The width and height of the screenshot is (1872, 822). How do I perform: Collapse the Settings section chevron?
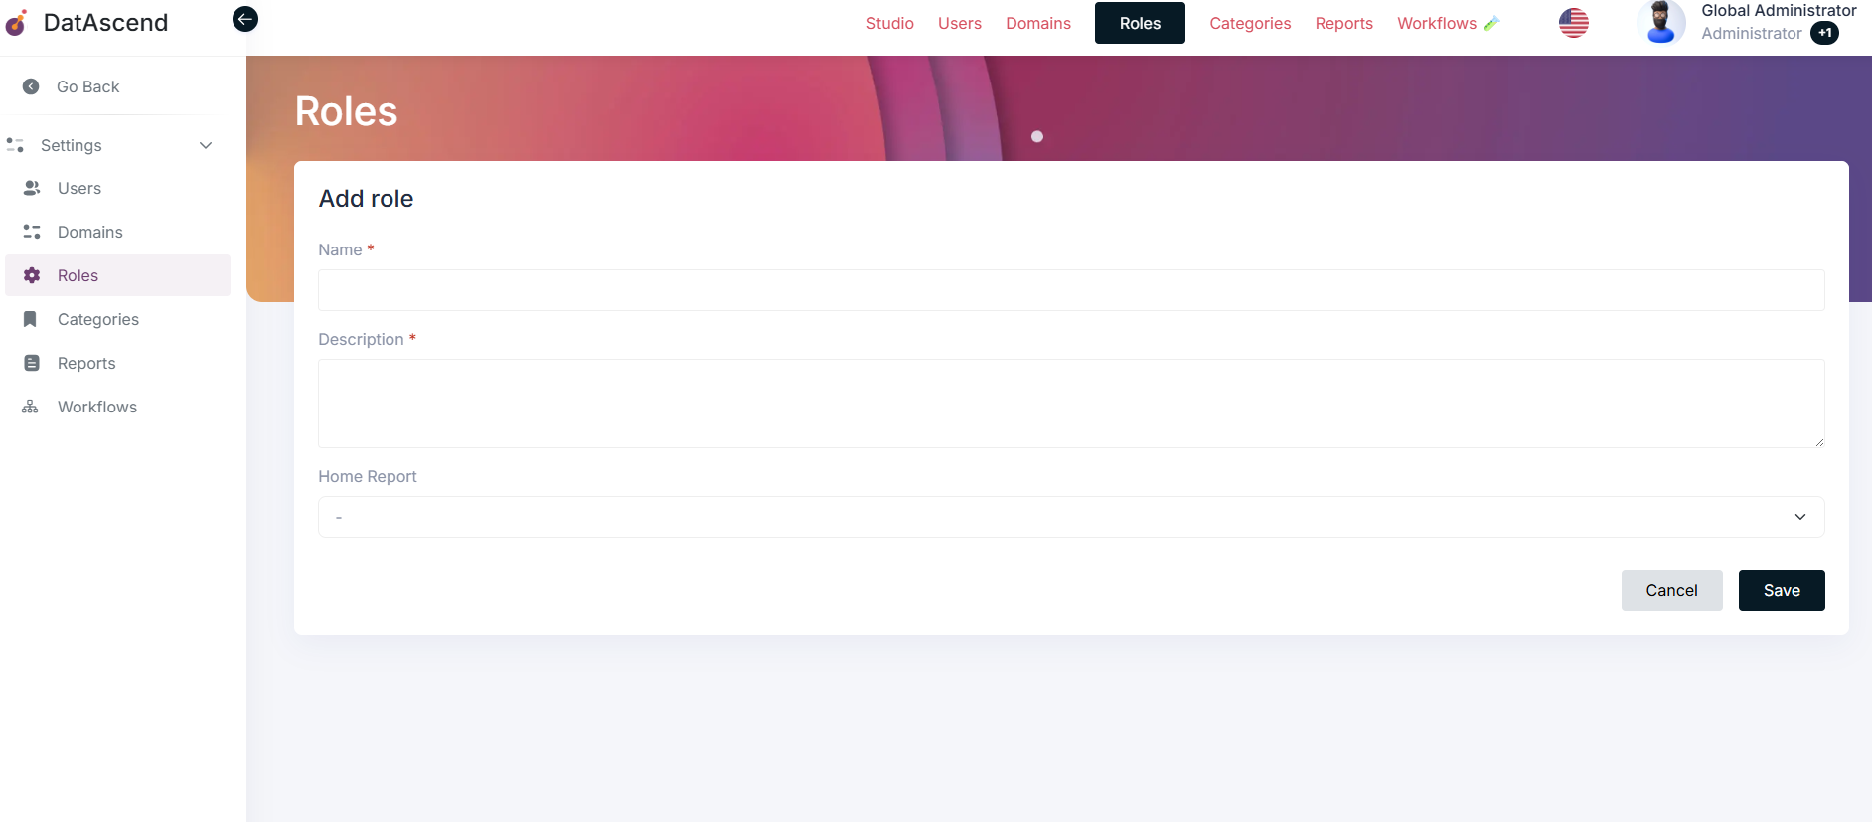tap(206, 145)
